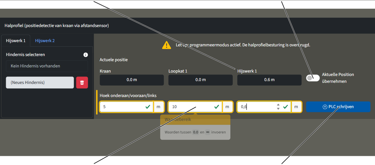
Task: Click the Halprofiel panel title text
Action: point(57,26)
